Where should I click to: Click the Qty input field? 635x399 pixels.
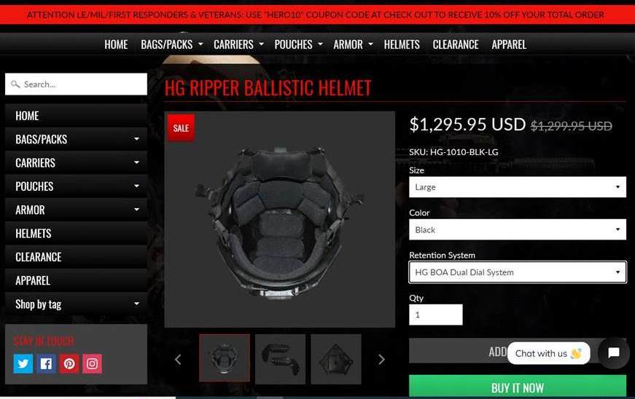[x=436, y=315]
